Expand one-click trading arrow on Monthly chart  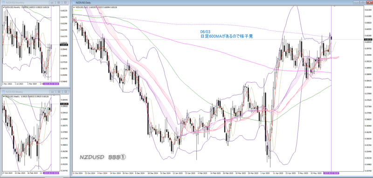point(4,7)
